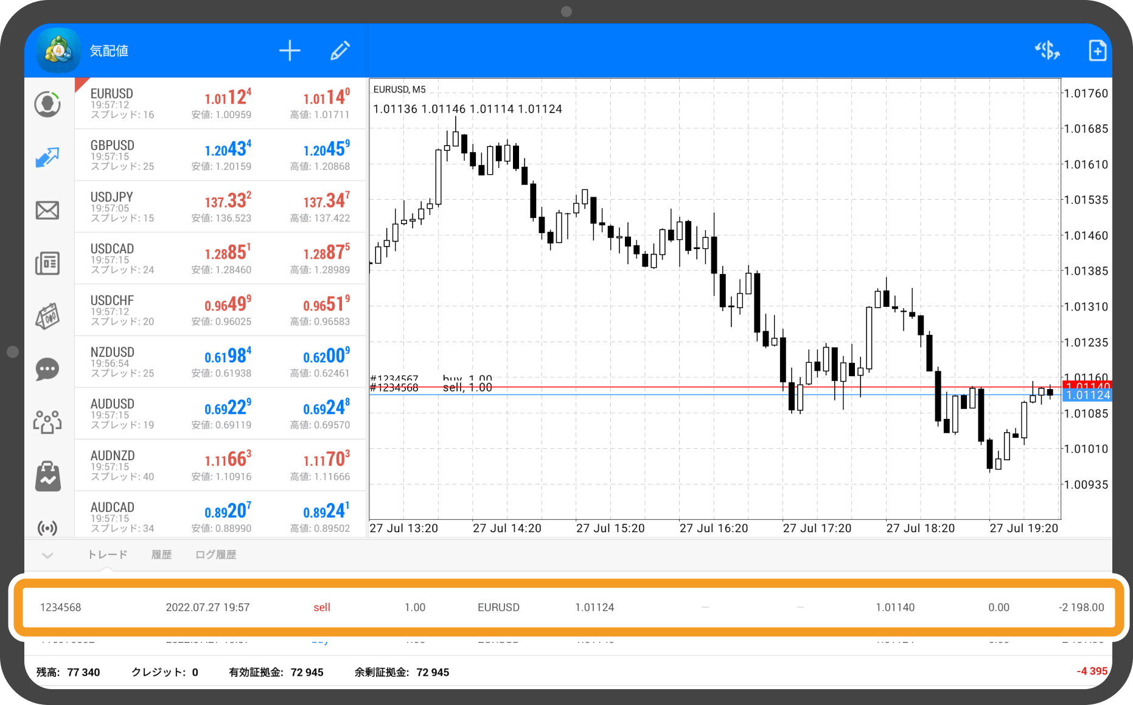Select the sell order 1234568 row
This screenshot has height=705, width=1133.
click(x=566, y=607)
